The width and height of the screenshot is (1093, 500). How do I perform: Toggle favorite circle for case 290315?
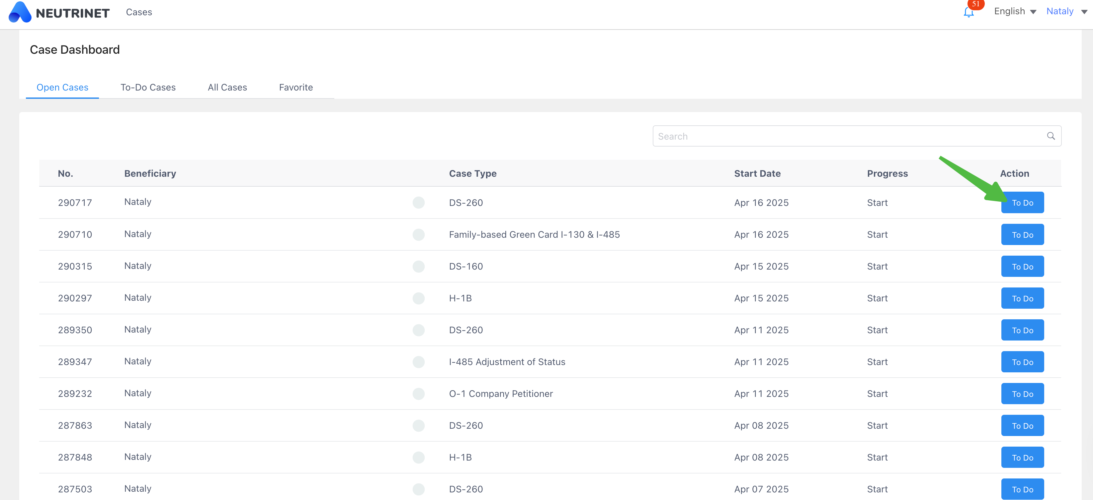coord(418,266)
